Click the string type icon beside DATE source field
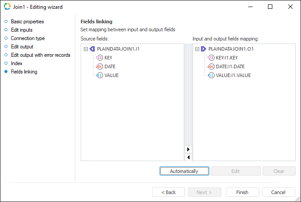The height and width of the screenshot is (202, 301). pyautogui.click(x=99, y=66)
